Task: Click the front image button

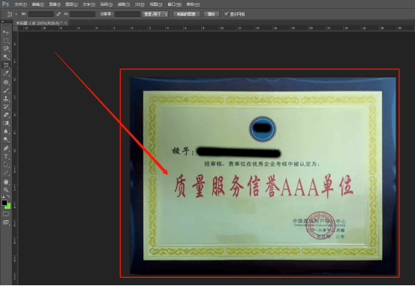Action: click(x=186, y=14)
